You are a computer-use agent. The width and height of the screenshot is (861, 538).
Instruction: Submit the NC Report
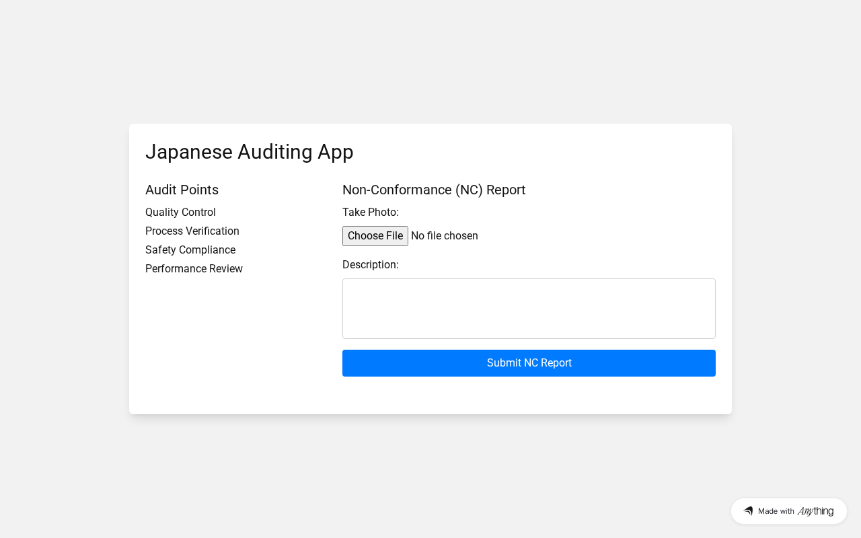tap(529, 363)
